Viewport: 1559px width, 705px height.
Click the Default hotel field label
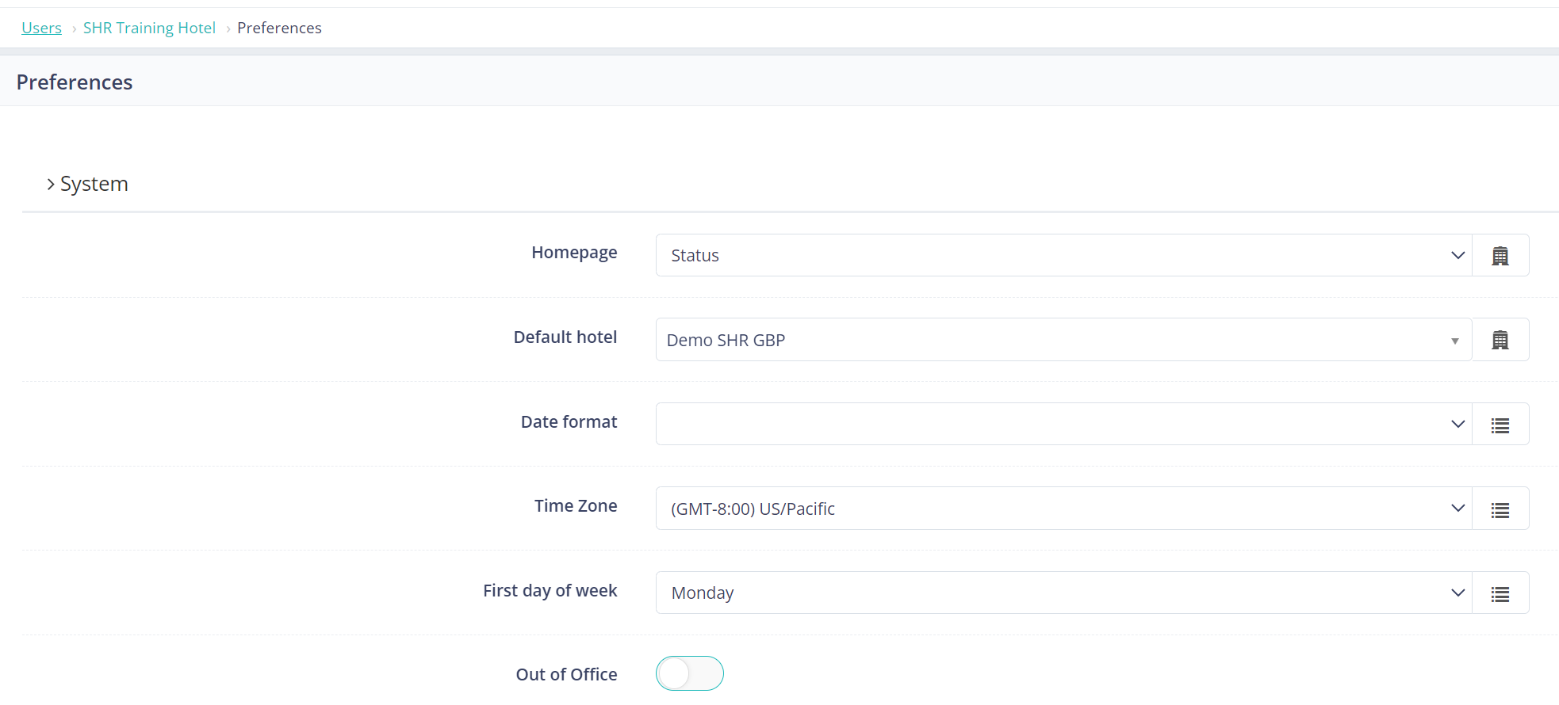point(565,337)
